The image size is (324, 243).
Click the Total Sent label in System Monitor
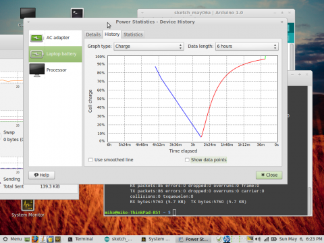point(13,186)
